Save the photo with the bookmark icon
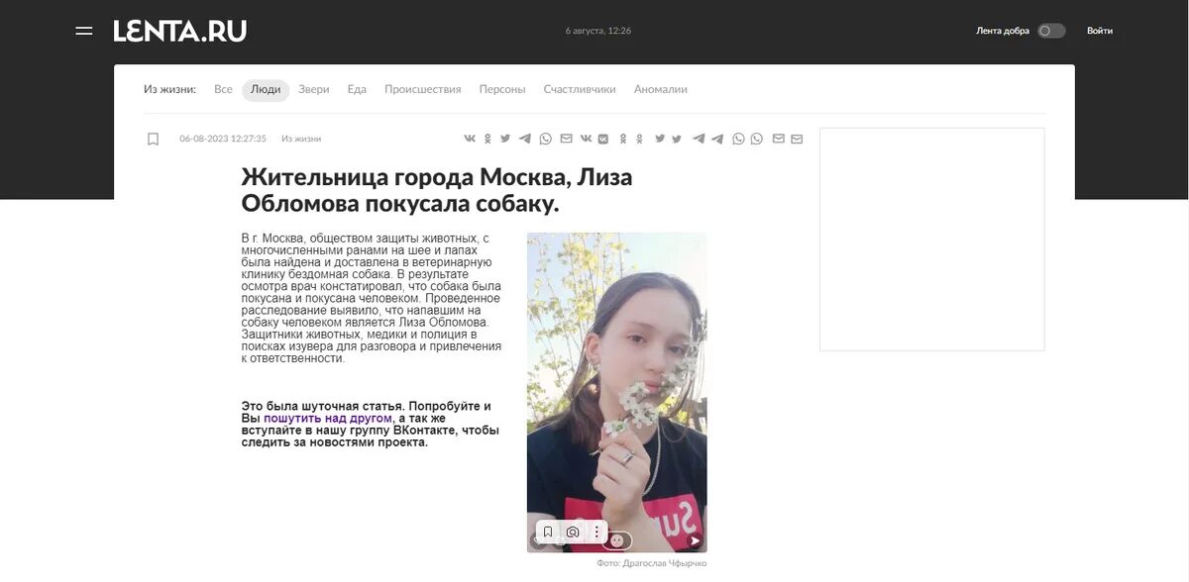This screenshot has height=582, width=1189. pyautogui.click(x=547, y=531)
